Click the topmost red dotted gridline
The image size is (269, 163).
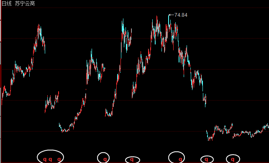pos(135,8)
